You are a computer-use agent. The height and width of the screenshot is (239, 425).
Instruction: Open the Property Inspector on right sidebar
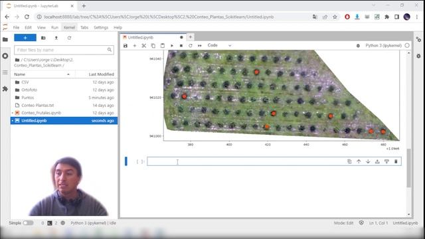(419, 40)
